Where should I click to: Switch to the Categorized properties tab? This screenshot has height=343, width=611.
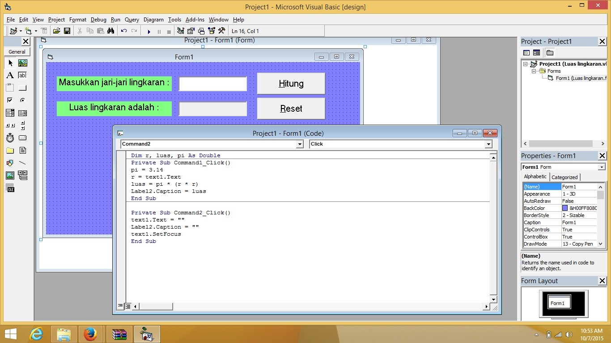coord(564,177)
